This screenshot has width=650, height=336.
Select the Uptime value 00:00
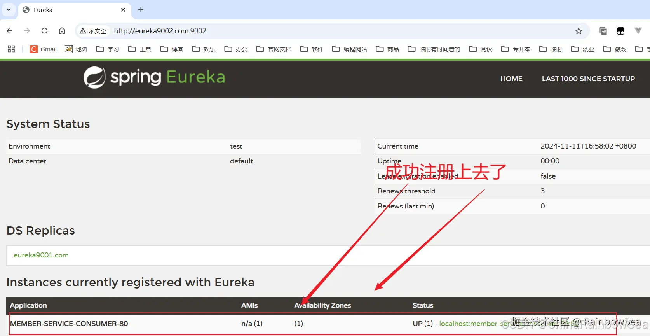click(x=550, y=161)
